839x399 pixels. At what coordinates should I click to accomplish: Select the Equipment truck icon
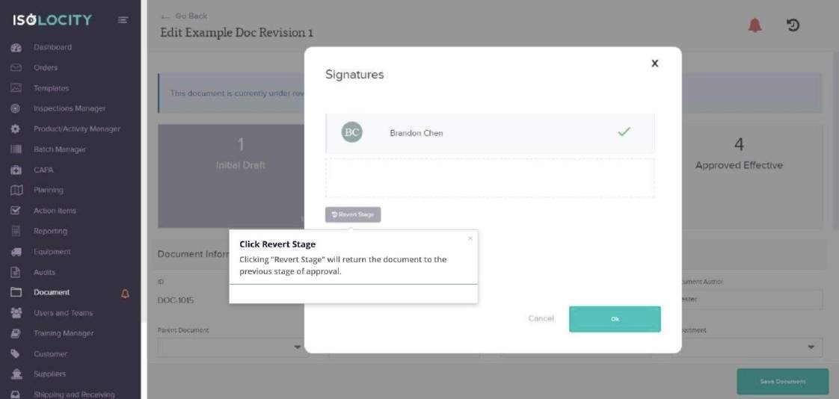(x=16, y=252)
